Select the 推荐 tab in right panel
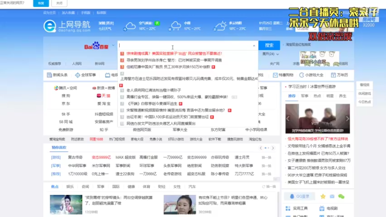Screen dimensions: 386x217 (292, 96)
